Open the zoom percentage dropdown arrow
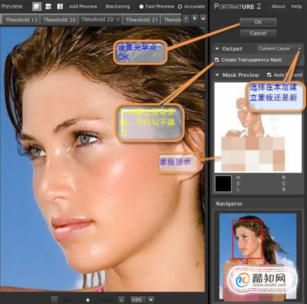The image size is (307, 304). [x=151, y=300]
